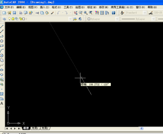Activate Zoom Realtime tool
The width and height of the screenshot is (163, 134).
[x=80, y=13]
